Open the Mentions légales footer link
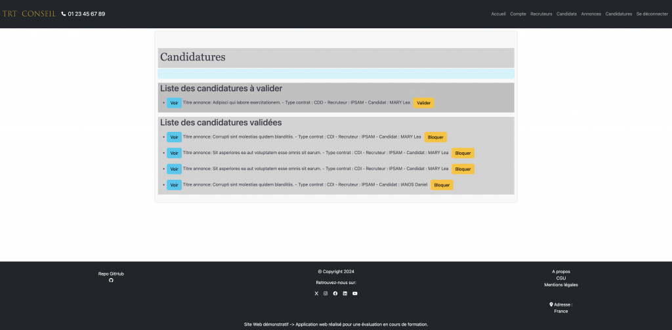This screenshot has height=330, width=672. click(561, 285)
